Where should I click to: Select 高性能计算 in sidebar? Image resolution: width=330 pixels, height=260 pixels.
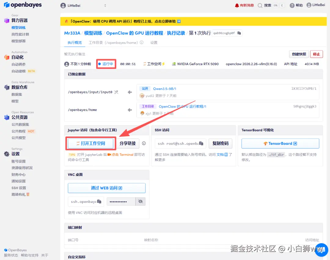[20, 34]
